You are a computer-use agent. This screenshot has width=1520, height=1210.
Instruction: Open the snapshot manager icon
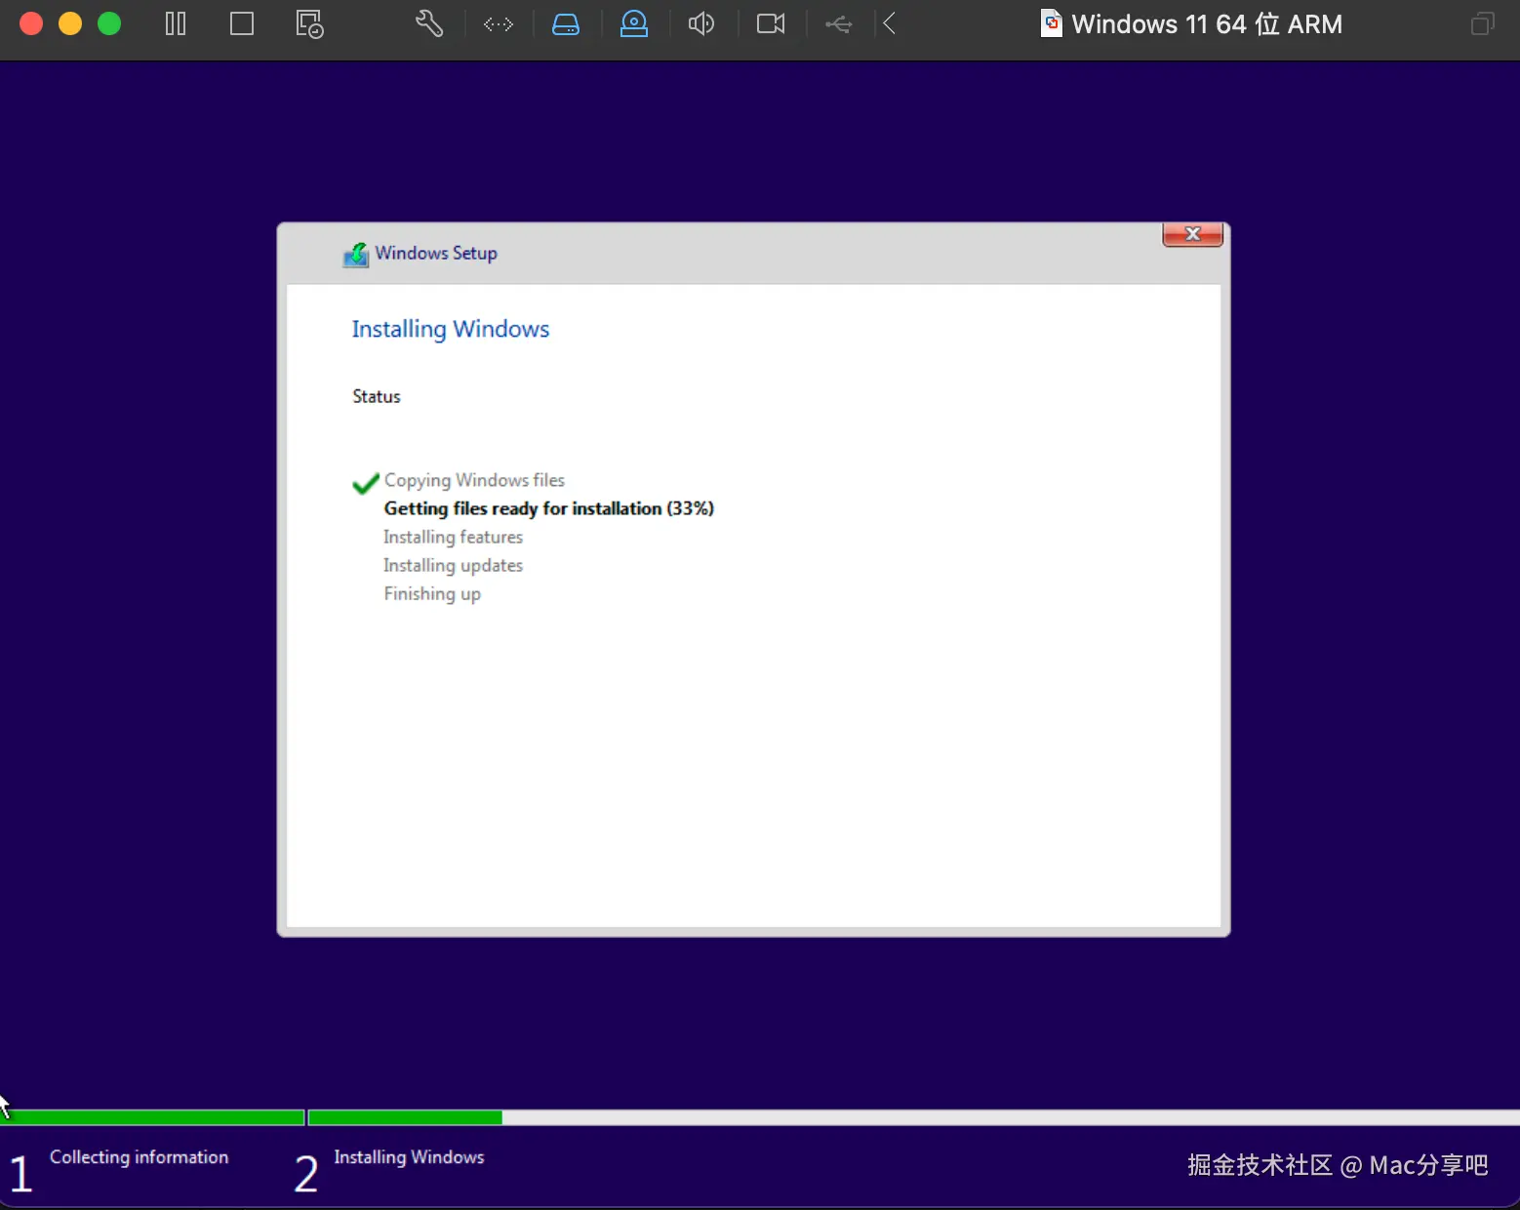click(x=309, y=24)
